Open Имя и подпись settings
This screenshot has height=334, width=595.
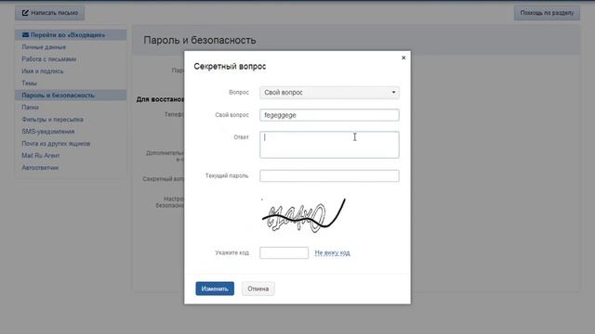[x=43, y=71]
